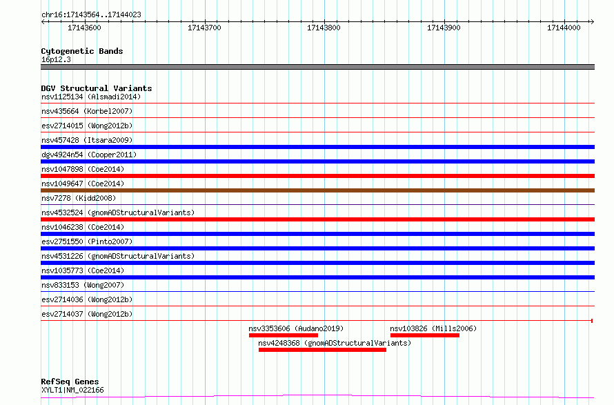This screenshot has height=405, width=614.
Task: Select the red bar under nsv103826
Action: 425,335
